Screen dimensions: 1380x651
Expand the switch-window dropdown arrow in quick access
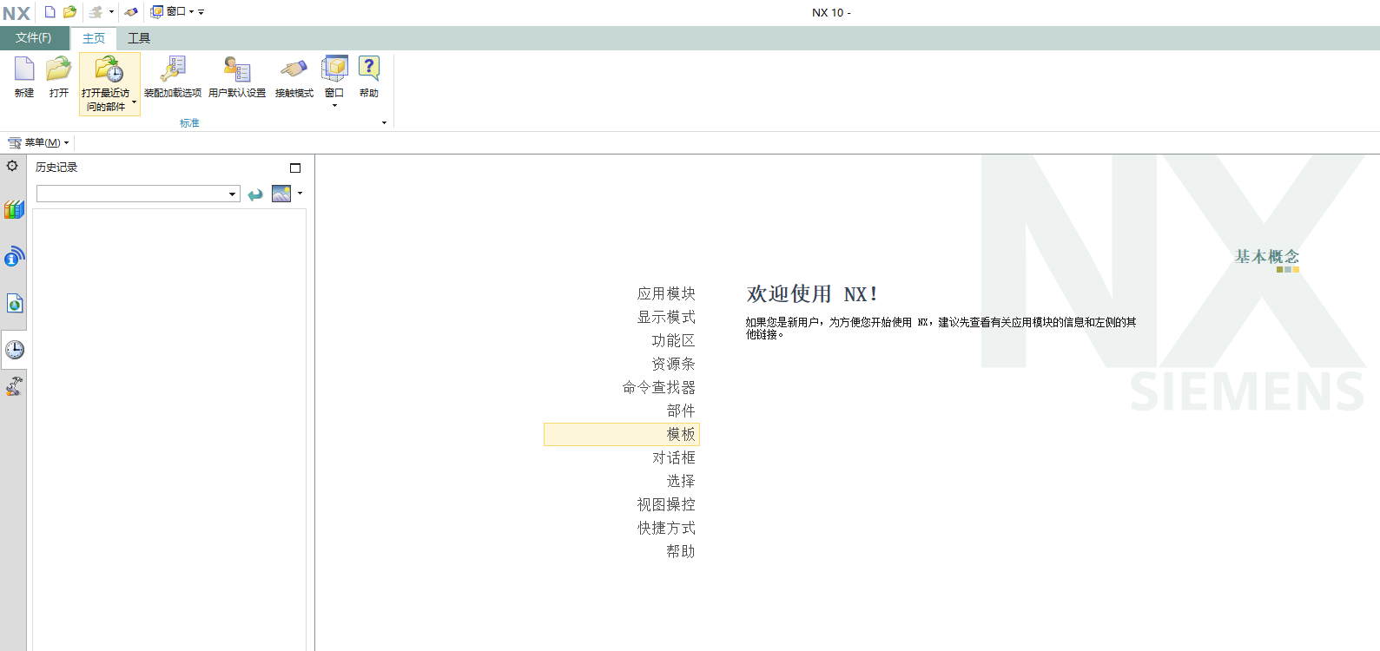111,12
